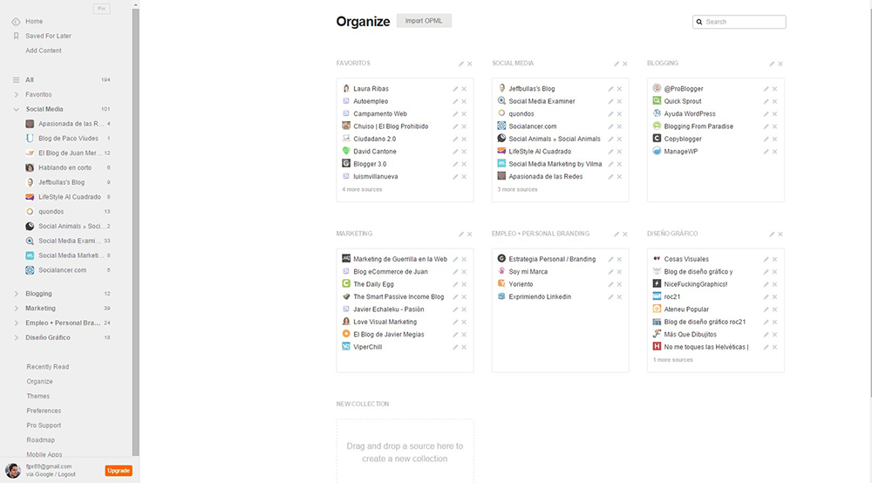Edit the Diseño Gráfico collection name
Screen dimensions: 872x483
pyautogui.click(x=772, y=235)
